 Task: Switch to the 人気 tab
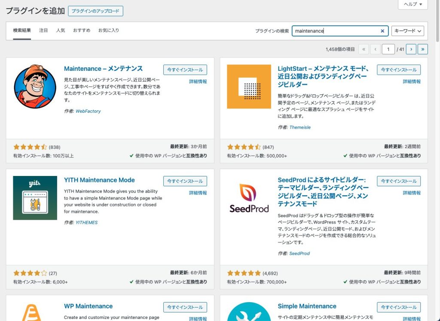[x=60, y=30]
